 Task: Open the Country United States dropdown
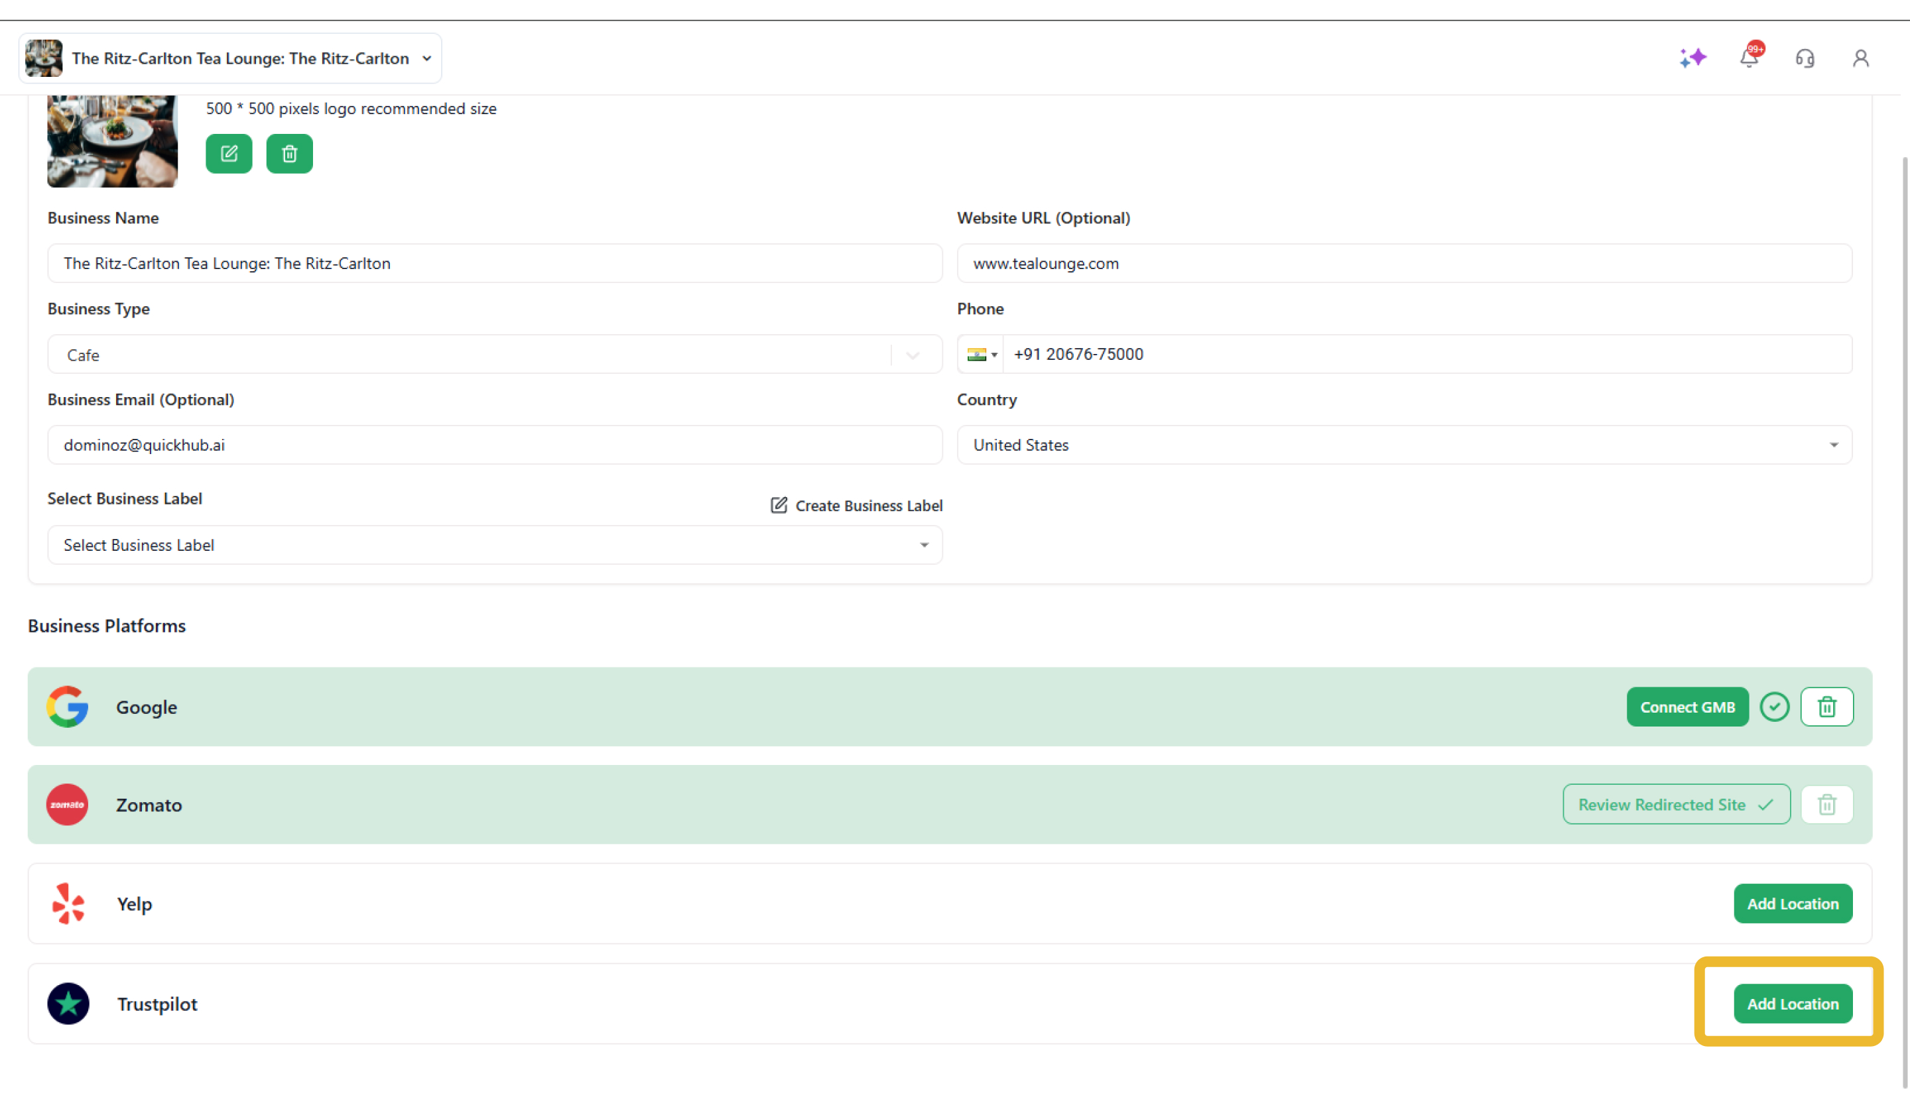point(1404,445)
